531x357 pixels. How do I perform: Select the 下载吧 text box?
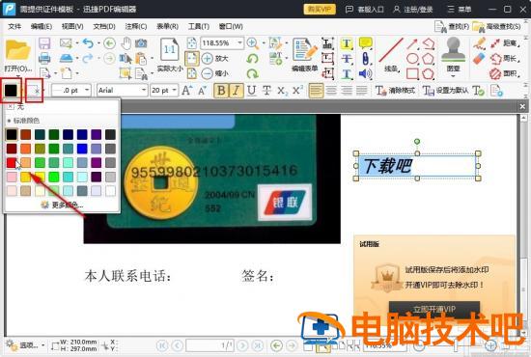coord(417,166)
